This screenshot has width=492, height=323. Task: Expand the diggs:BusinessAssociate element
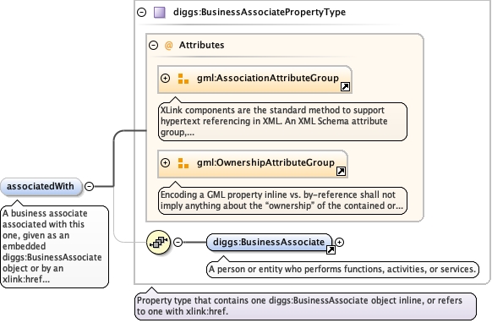pos(339,243)
